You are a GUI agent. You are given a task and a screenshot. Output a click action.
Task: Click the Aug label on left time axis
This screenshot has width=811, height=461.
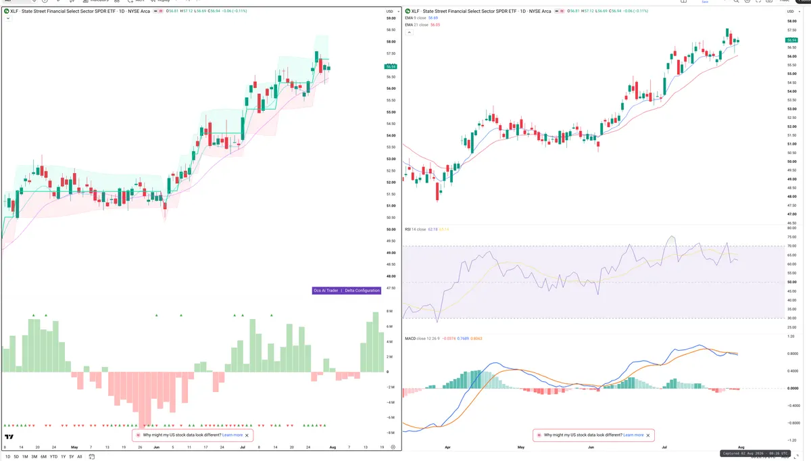333,447
